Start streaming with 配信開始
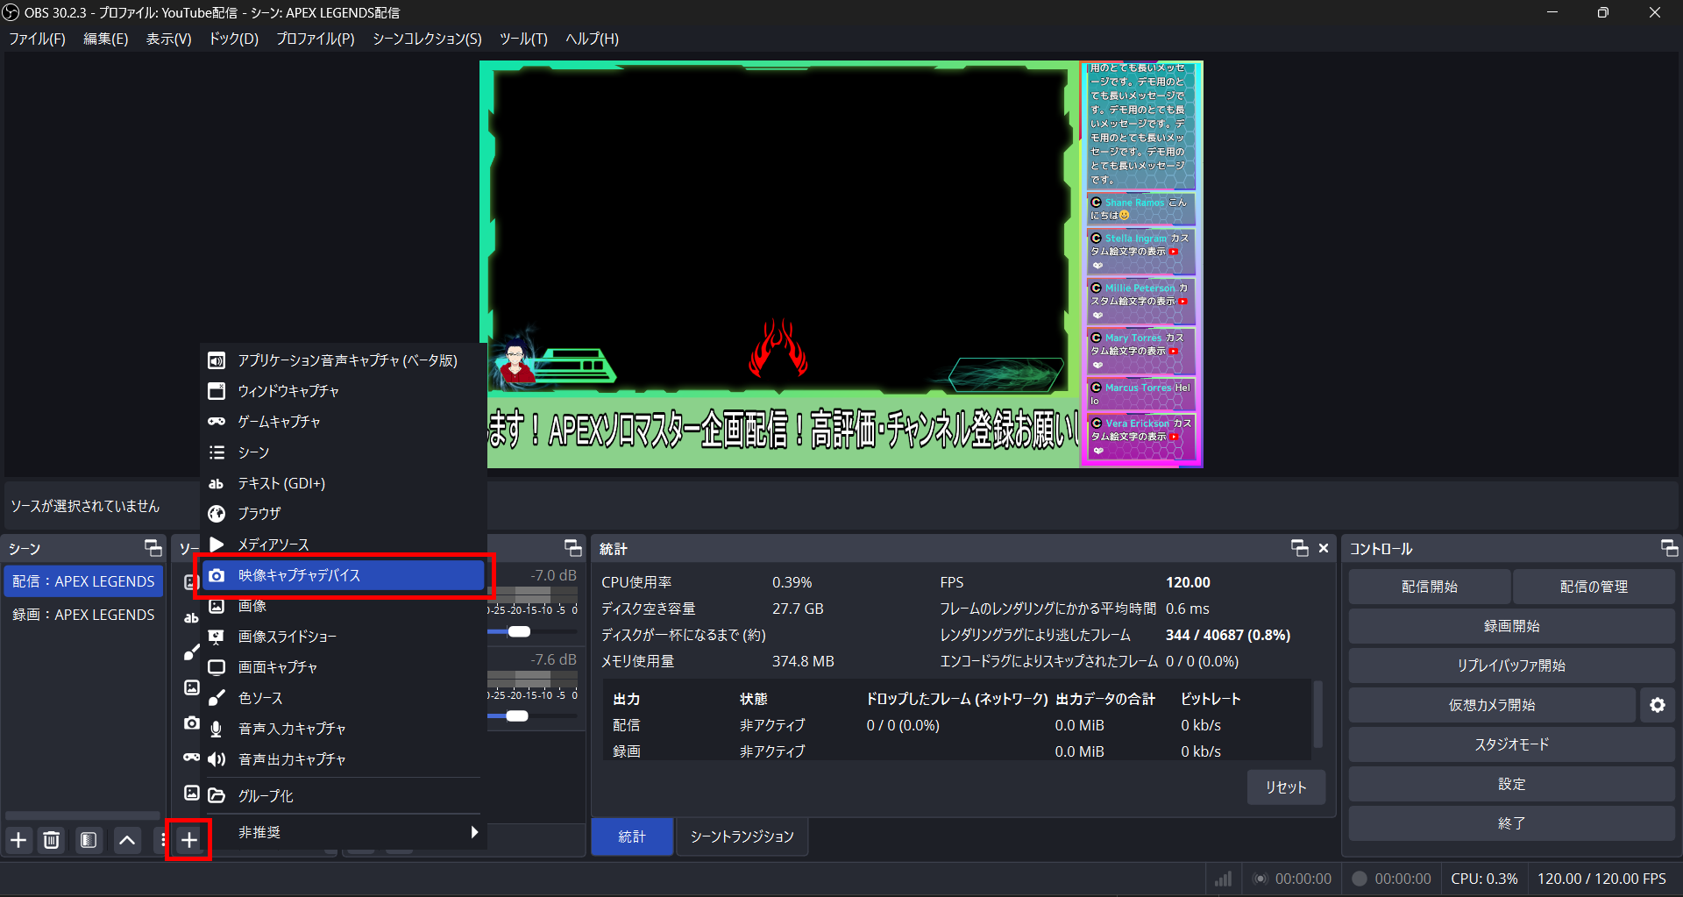Image resolution: width=1683 pixels, height=897 pixels. [x=1429, y=586]
